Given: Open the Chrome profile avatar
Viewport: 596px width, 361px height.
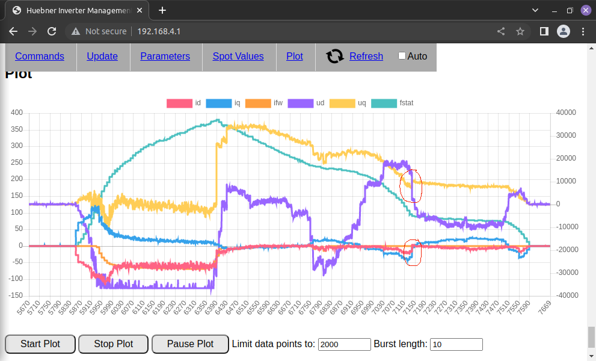Looking at the screenshot, I should pos(563,31).
